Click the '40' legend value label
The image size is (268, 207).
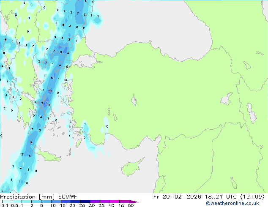tap(112, 205)
